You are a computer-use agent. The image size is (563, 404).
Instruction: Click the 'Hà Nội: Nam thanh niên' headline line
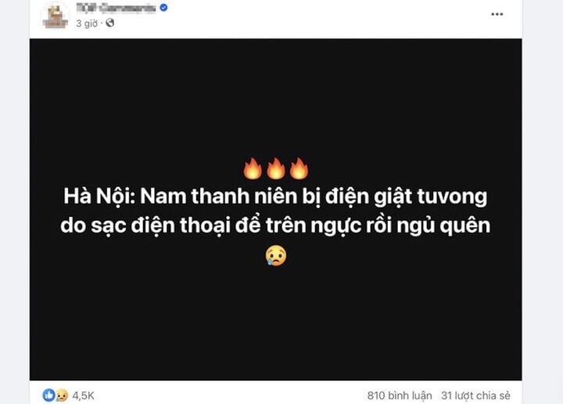pyautogui.click(x=275, y=197)
